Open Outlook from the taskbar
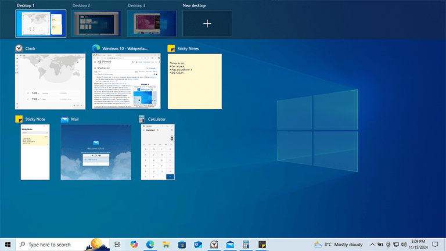The image size is (446, 251). coord(198,245)
